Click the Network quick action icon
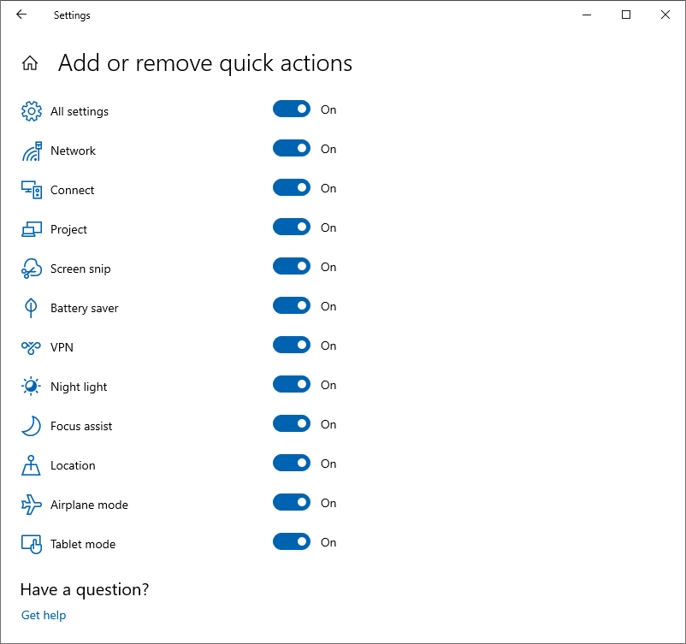The image size is (686, 644). click(32, 151)
